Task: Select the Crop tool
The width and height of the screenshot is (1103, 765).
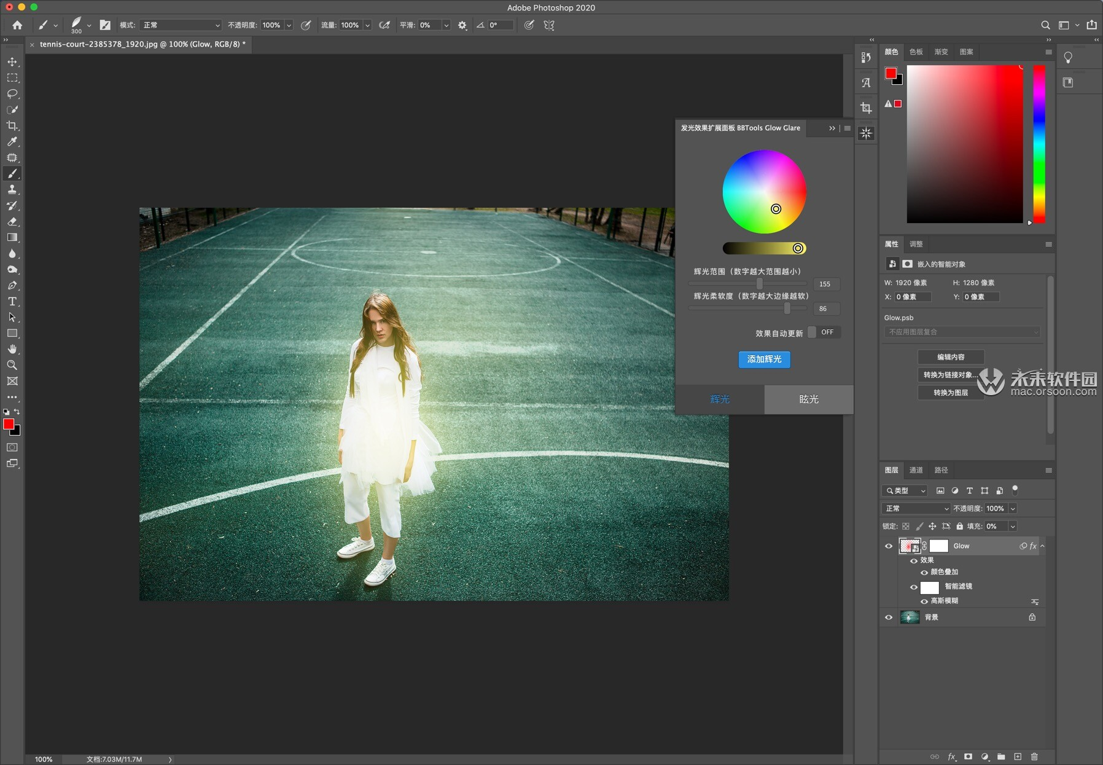Action: 12,125
